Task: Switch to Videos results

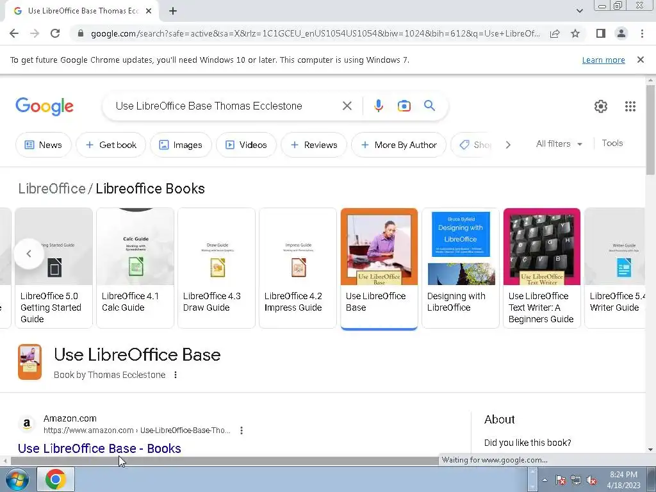Action: click(x=246, y=145)
